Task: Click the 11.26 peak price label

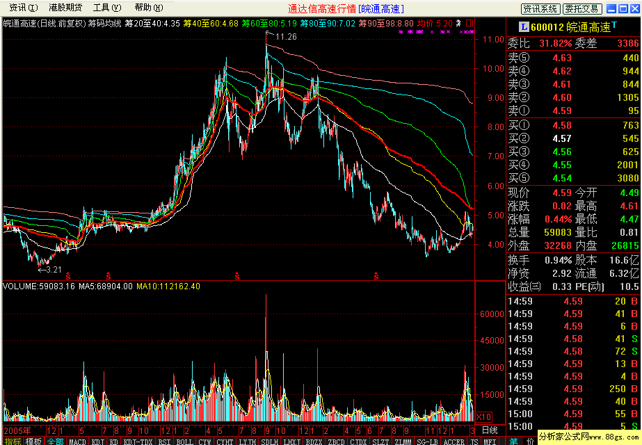Action: point(286,37)
